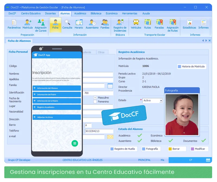Click the student photograph
The width and height of the screenshot is (217, 182).
coord(182,115)
